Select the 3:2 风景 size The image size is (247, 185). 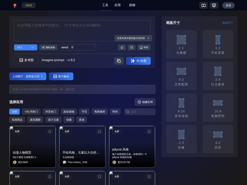[218, 139]
